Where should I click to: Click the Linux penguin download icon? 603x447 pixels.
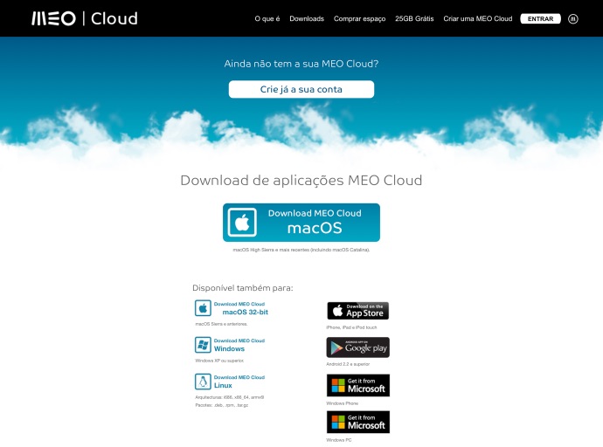203,382
